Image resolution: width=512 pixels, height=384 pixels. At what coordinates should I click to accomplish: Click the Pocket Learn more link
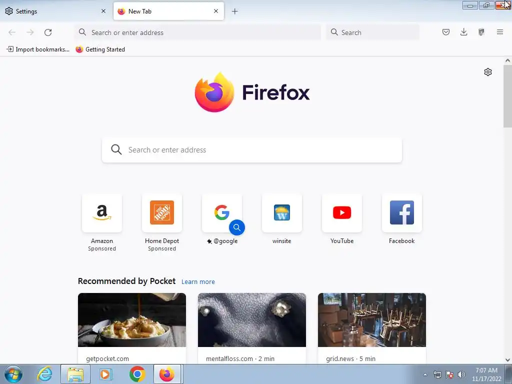198,282
